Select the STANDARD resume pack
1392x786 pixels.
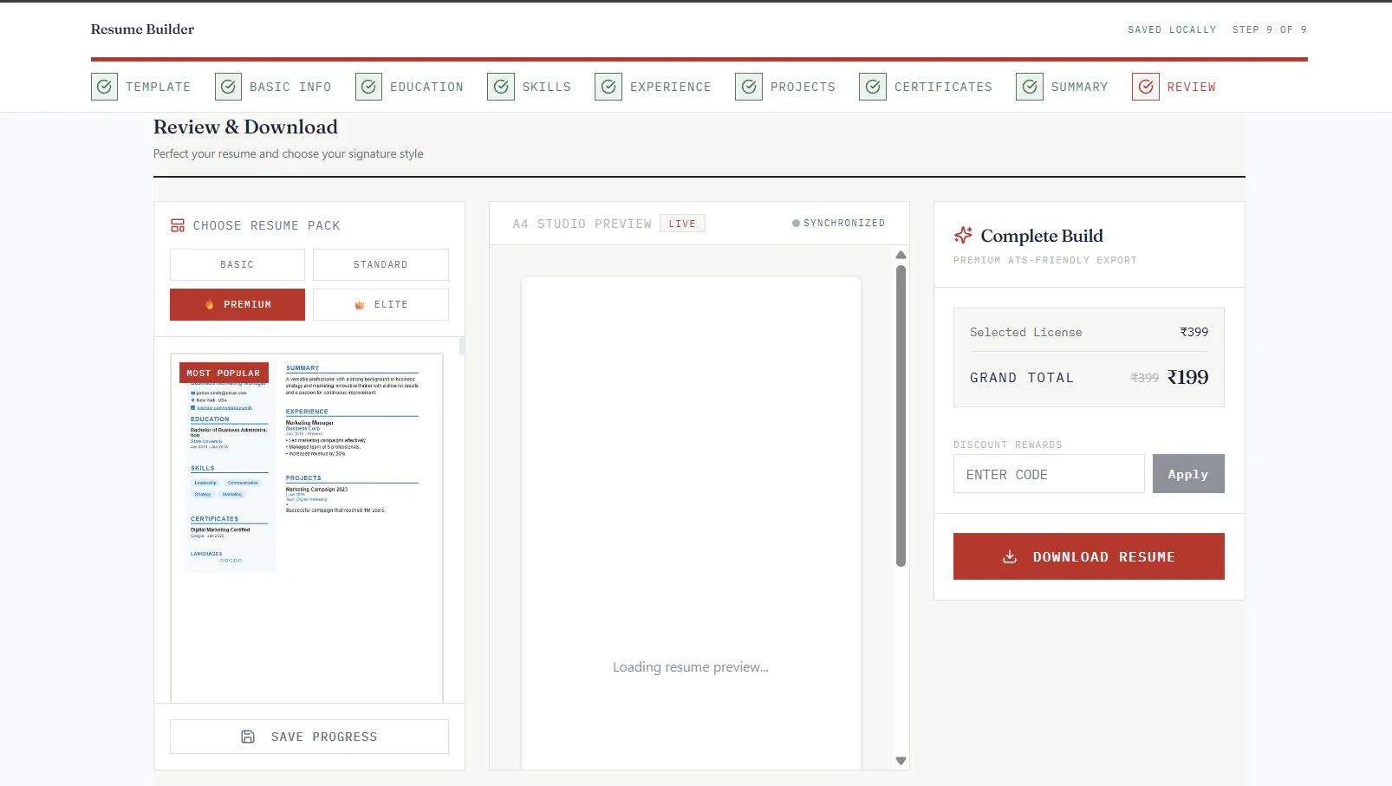[x=381, y=264]
